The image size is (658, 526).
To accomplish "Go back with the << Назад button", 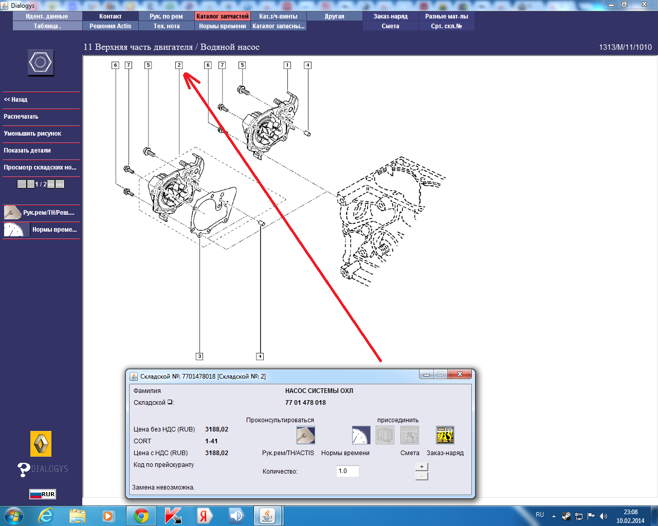I will click(x=41, y=100).
